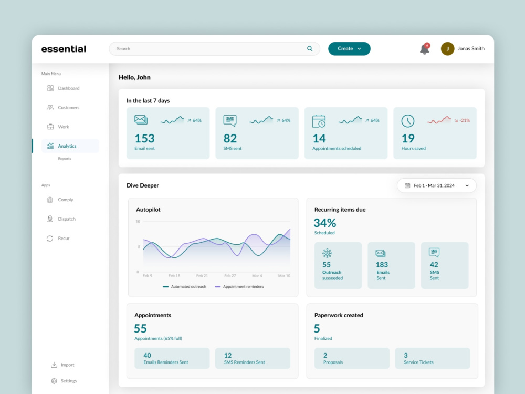The image size is (525, 394).
Task: Click the Comply clipboard icon
Action: (x=50, y=200)
